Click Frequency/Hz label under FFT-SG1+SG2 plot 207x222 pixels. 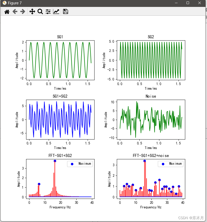(60, 207)
